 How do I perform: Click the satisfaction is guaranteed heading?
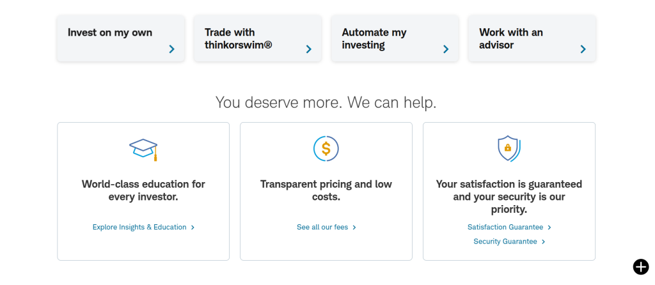click(509, 196)
